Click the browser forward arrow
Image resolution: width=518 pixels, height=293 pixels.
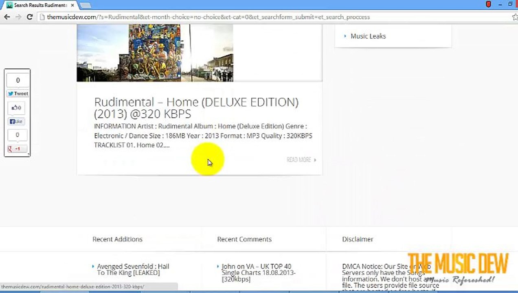click(x=18, y=17)
